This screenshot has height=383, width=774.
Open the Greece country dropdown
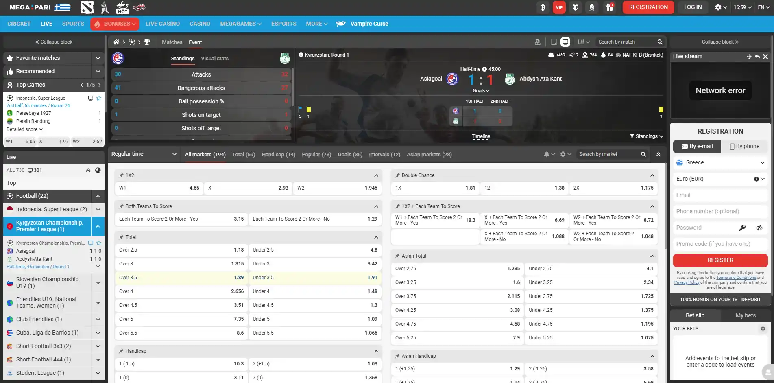[720, 163]
